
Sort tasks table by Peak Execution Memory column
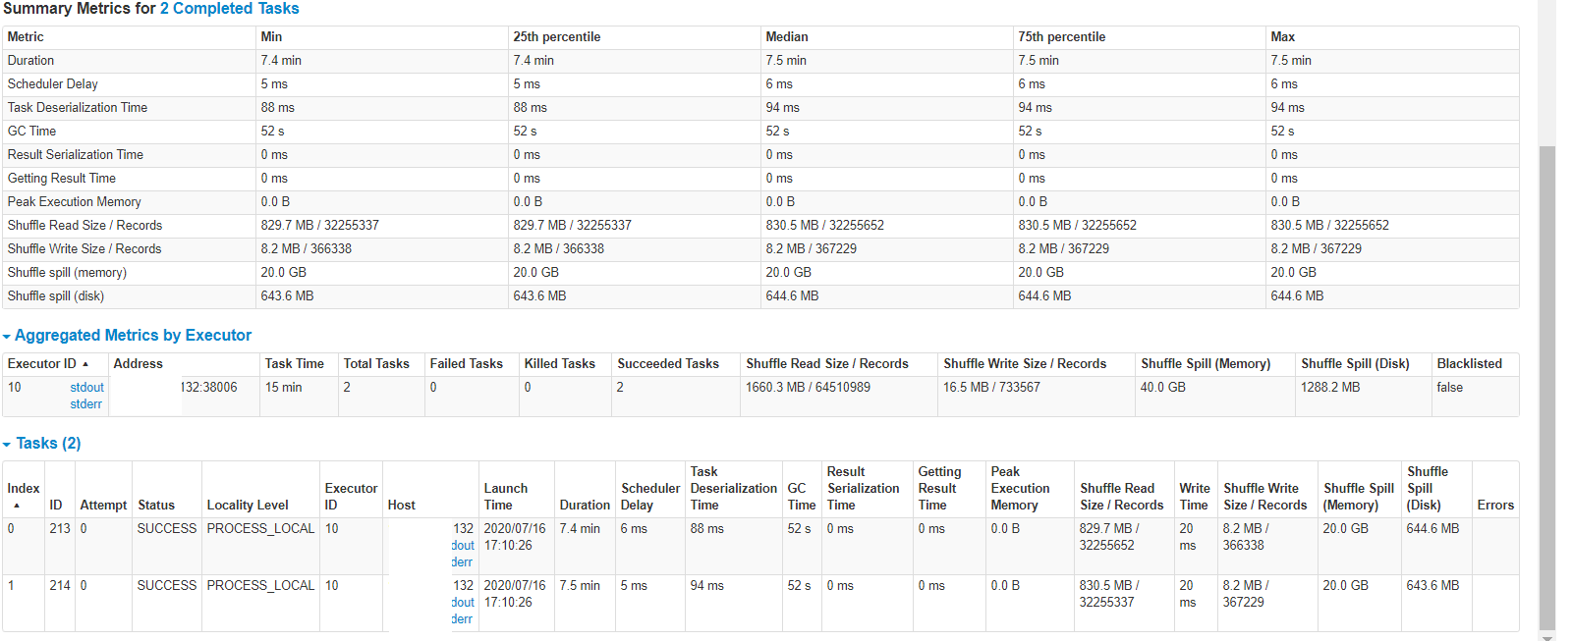(x=1021, y=488)
